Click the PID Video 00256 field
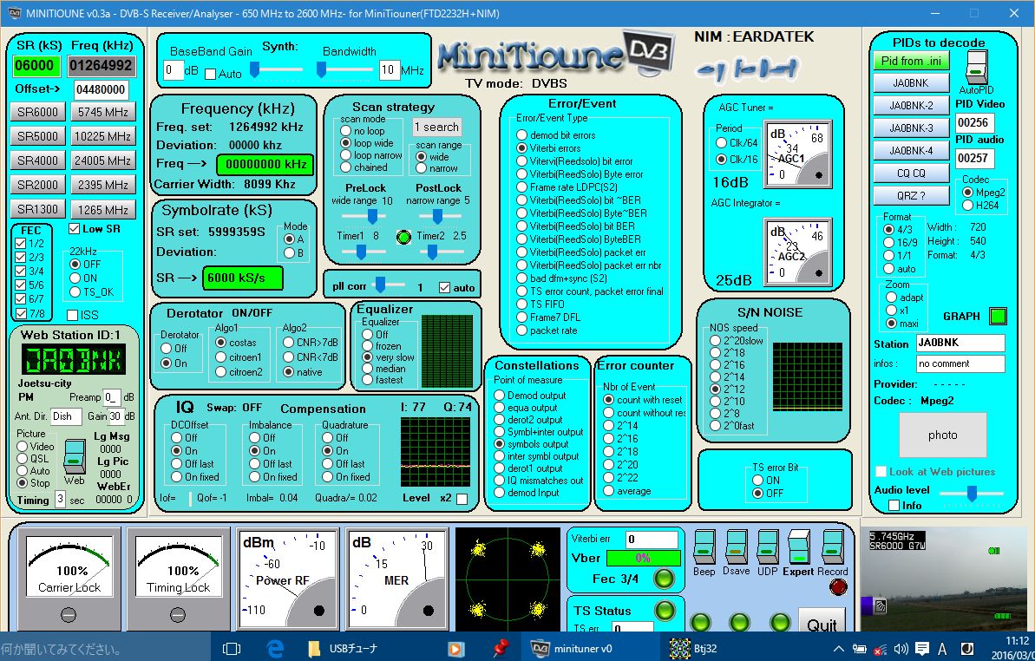 [x=974, y=122]
